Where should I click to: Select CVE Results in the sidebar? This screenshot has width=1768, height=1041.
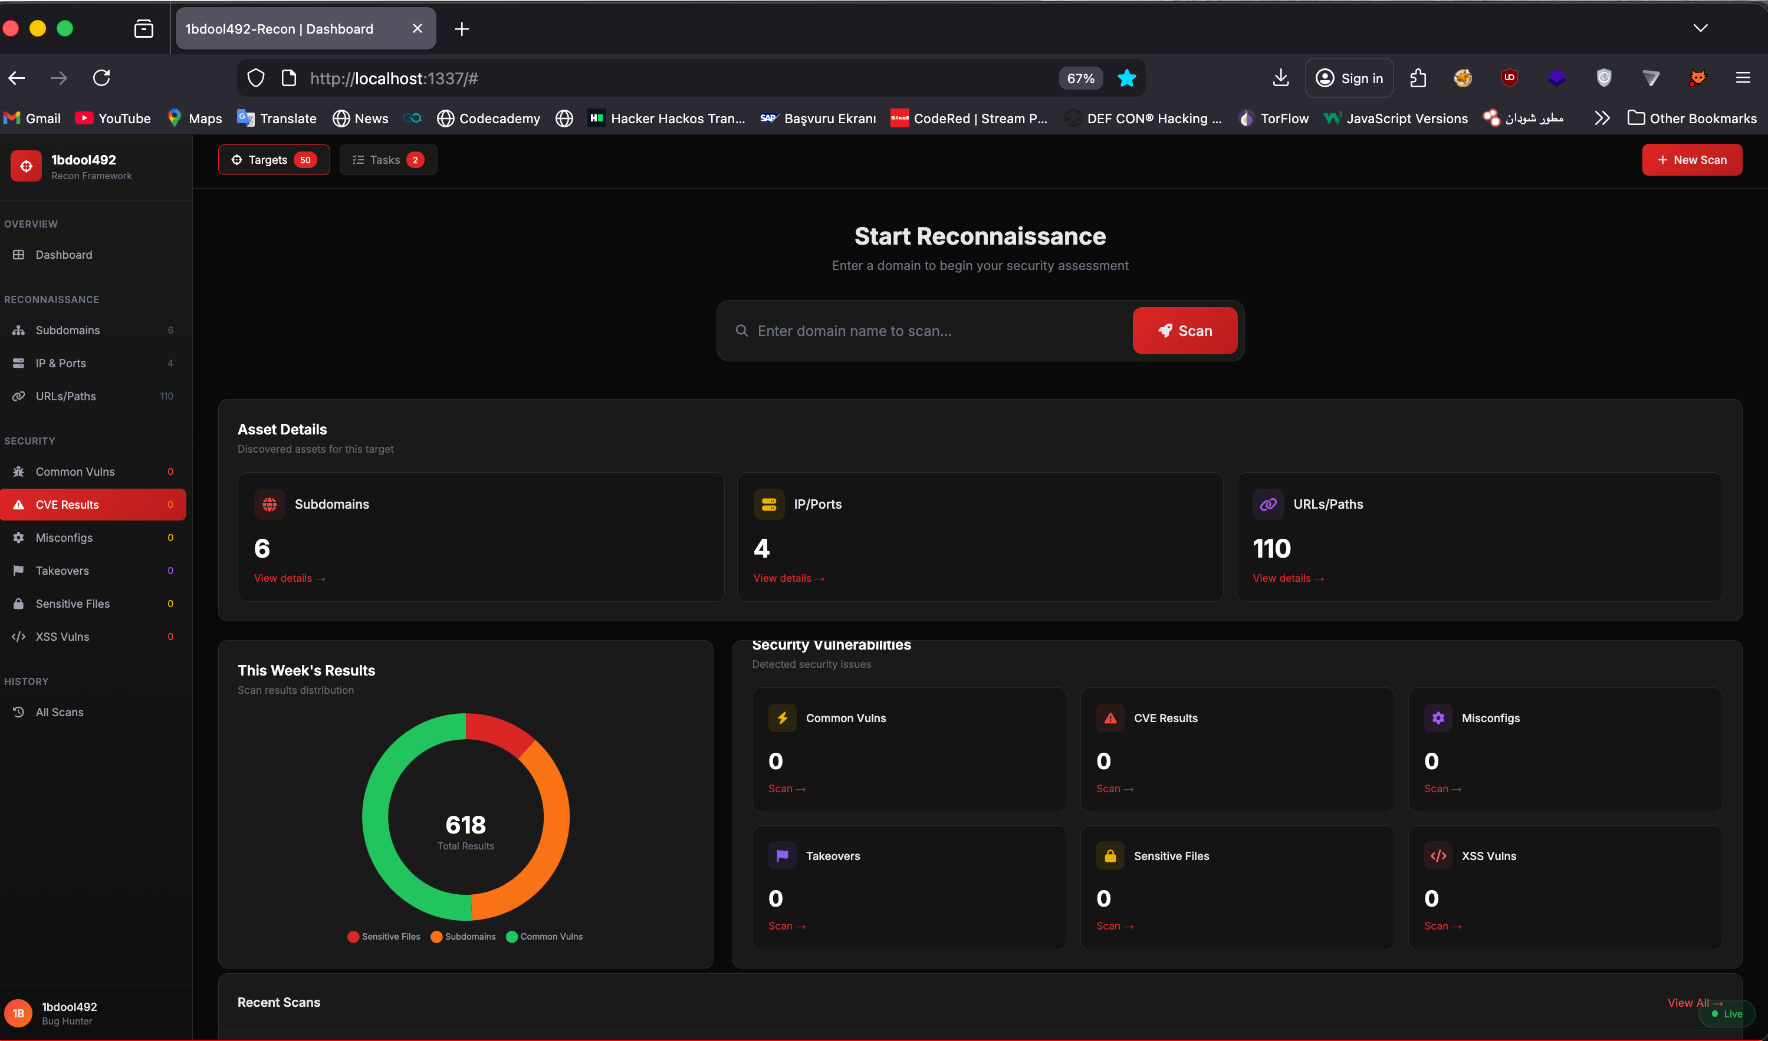coord(67,503)
